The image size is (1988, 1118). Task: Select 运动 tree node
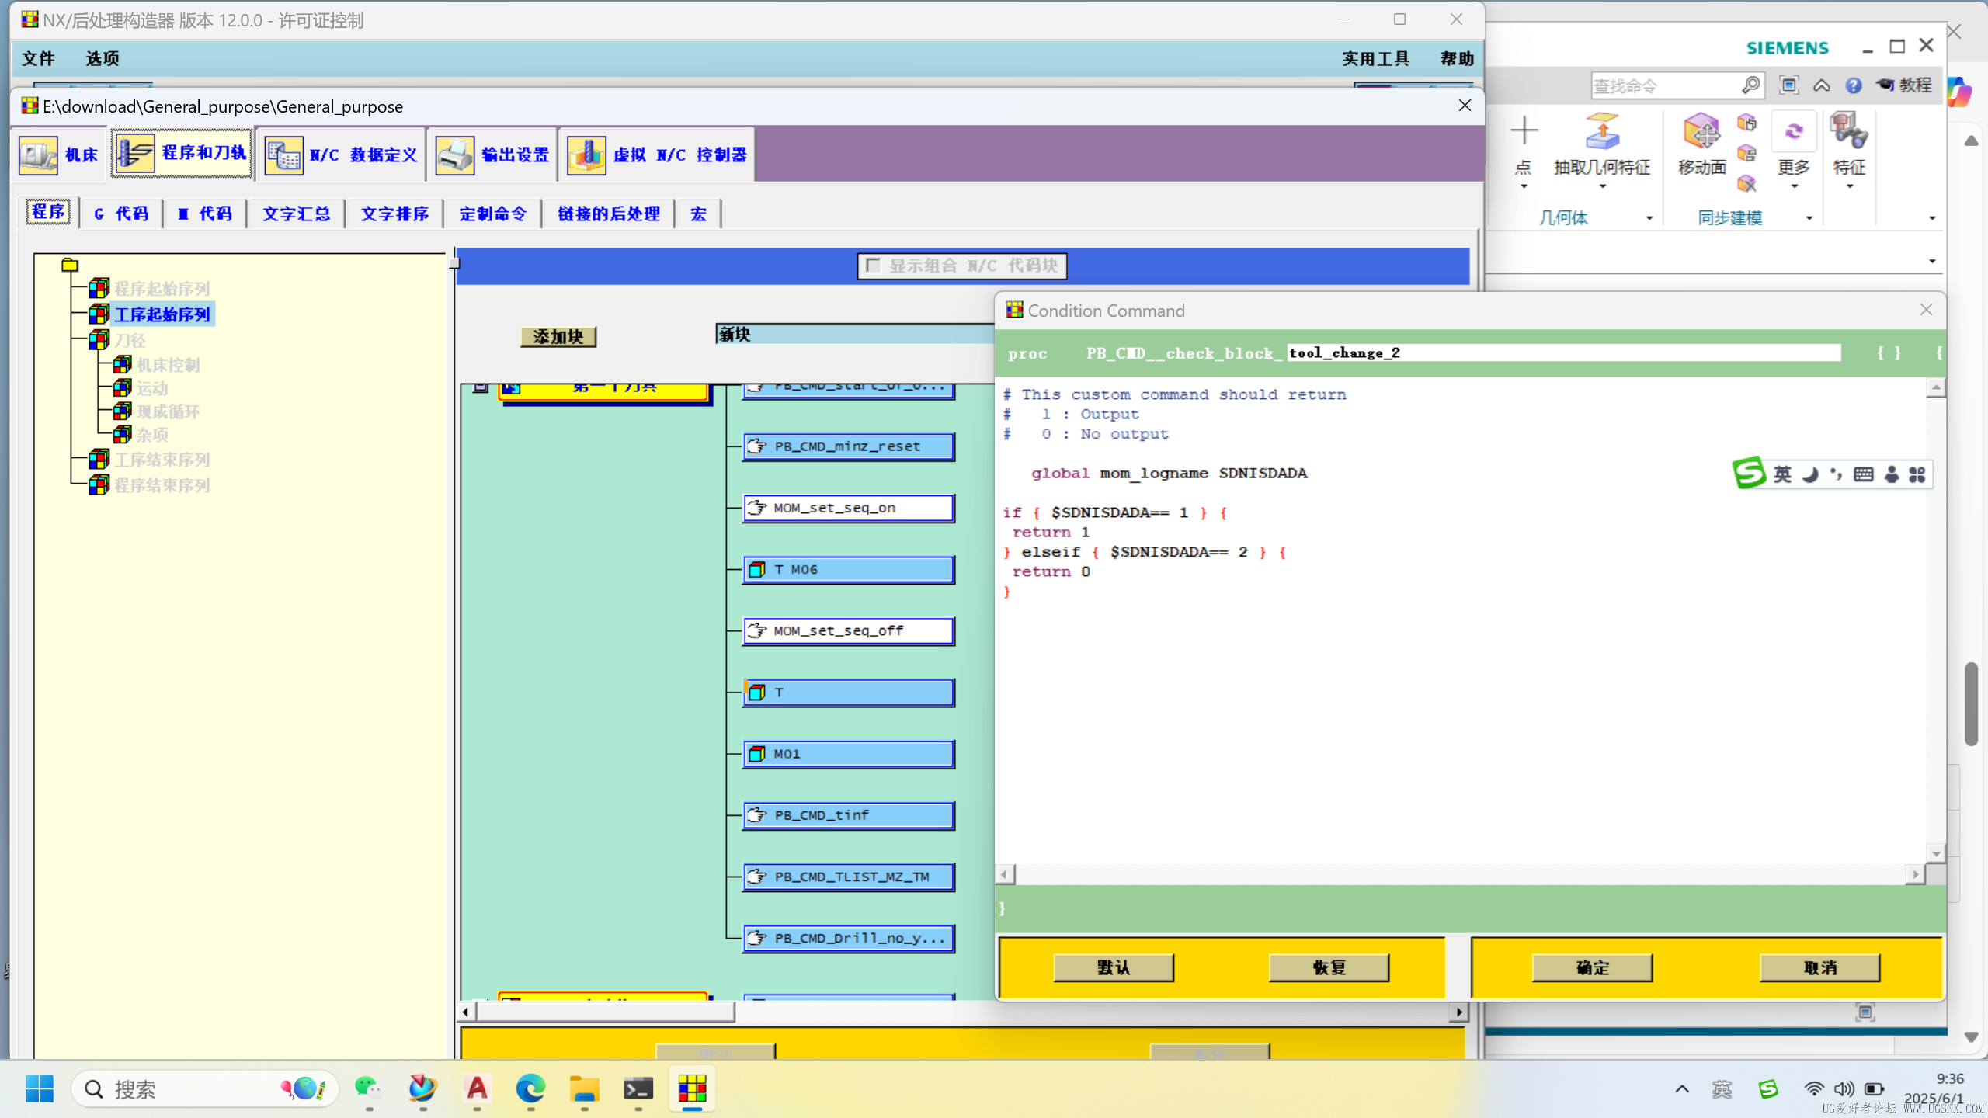point(152,388)
